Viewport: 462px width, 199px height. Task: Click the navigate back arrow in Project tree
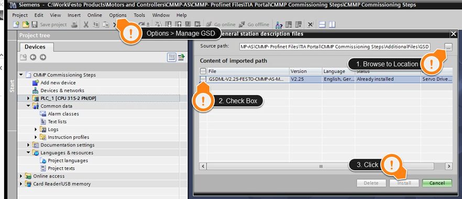click(x=33, y=57)
